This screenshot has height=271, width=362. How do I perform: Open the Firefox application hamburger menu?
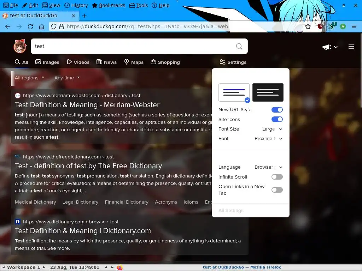coord(354,26)
